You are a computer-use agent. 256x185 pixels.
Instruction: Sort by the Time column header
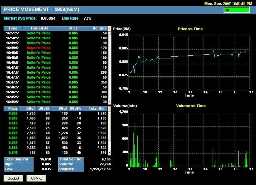(x=13, y=28)
